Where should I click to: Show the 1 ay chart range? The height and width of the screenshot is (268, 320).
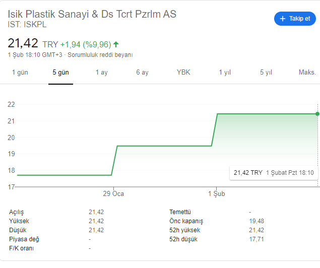click(x=102, y=73)
